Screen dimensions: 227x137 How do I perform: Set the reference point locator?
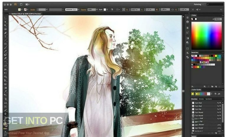point(124,9)
